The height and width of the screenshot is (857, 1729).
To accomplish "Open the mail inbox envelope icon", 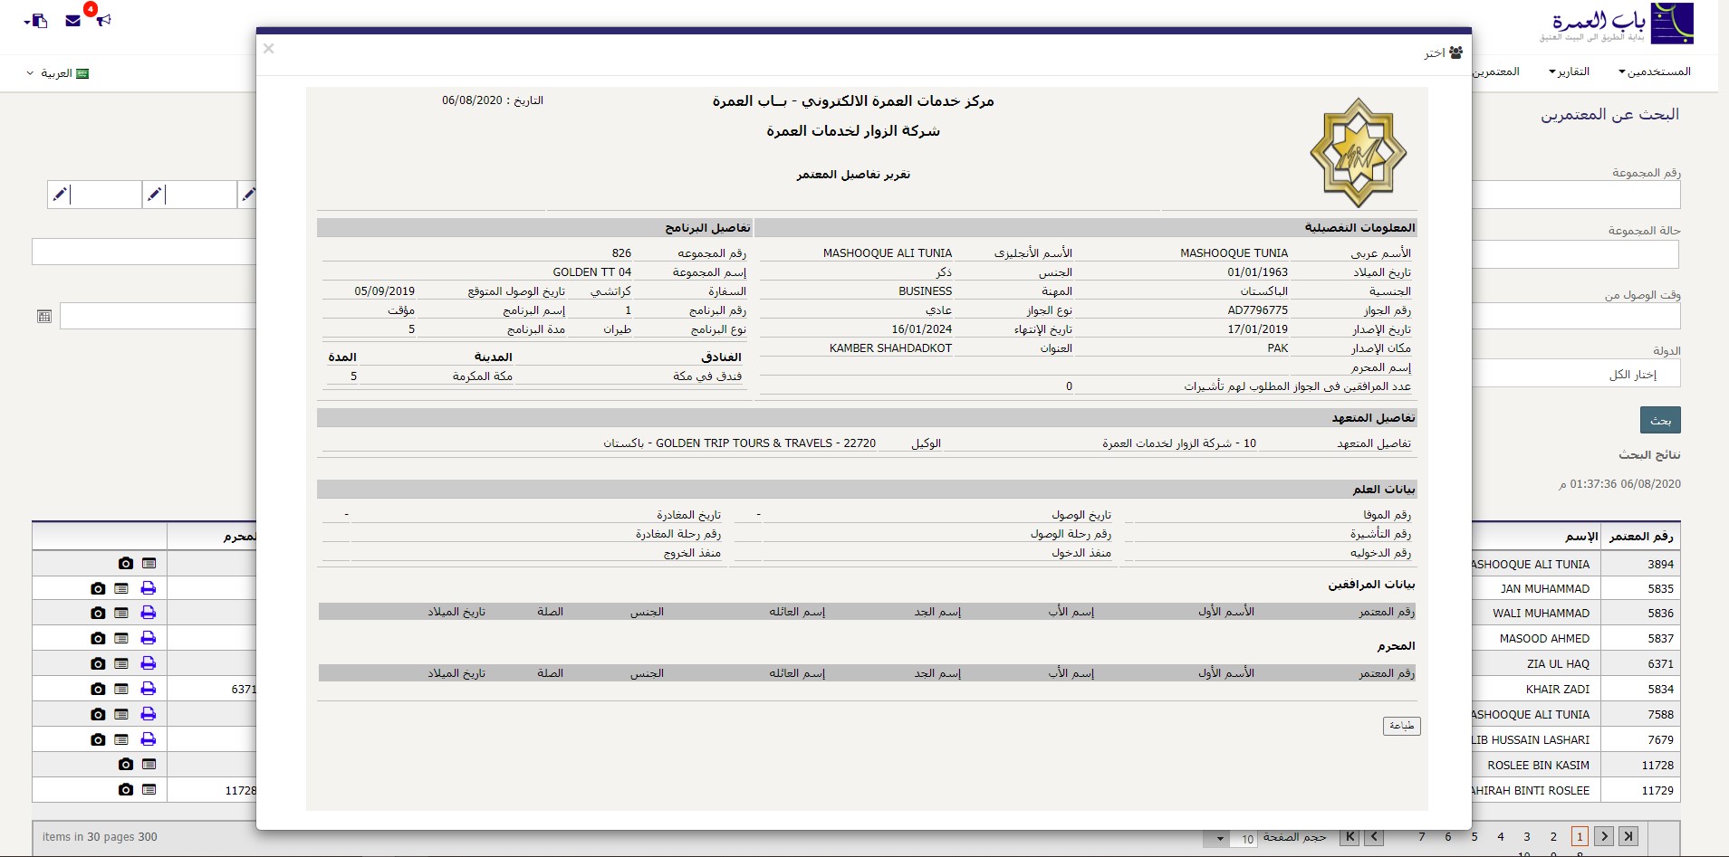I will click(73, 21).
